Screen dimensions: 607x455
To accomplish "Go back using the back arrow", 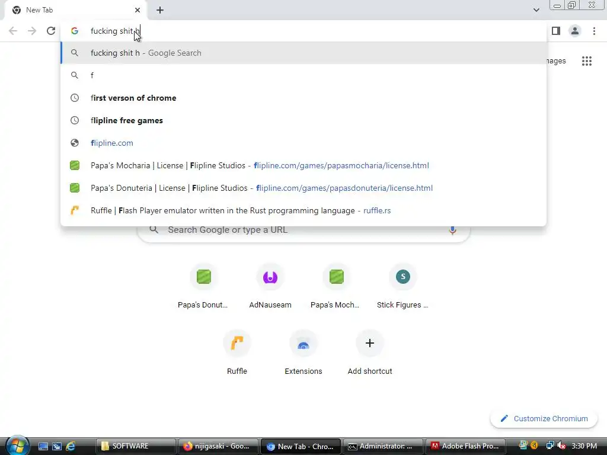I will pos(13,31).
